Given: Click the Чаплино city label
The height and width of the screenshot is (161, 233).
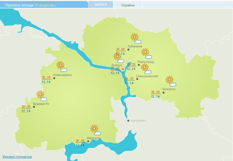Looking at the screenshot, I should tap(168, 89).
